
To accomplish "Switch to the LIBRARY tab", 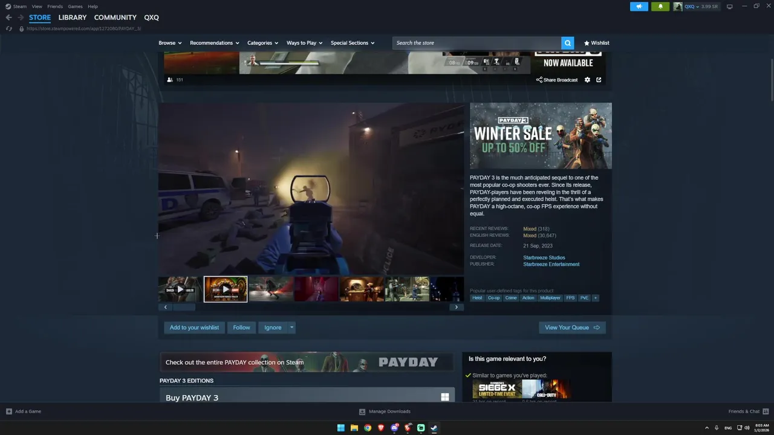I will [x=73, y=18].
